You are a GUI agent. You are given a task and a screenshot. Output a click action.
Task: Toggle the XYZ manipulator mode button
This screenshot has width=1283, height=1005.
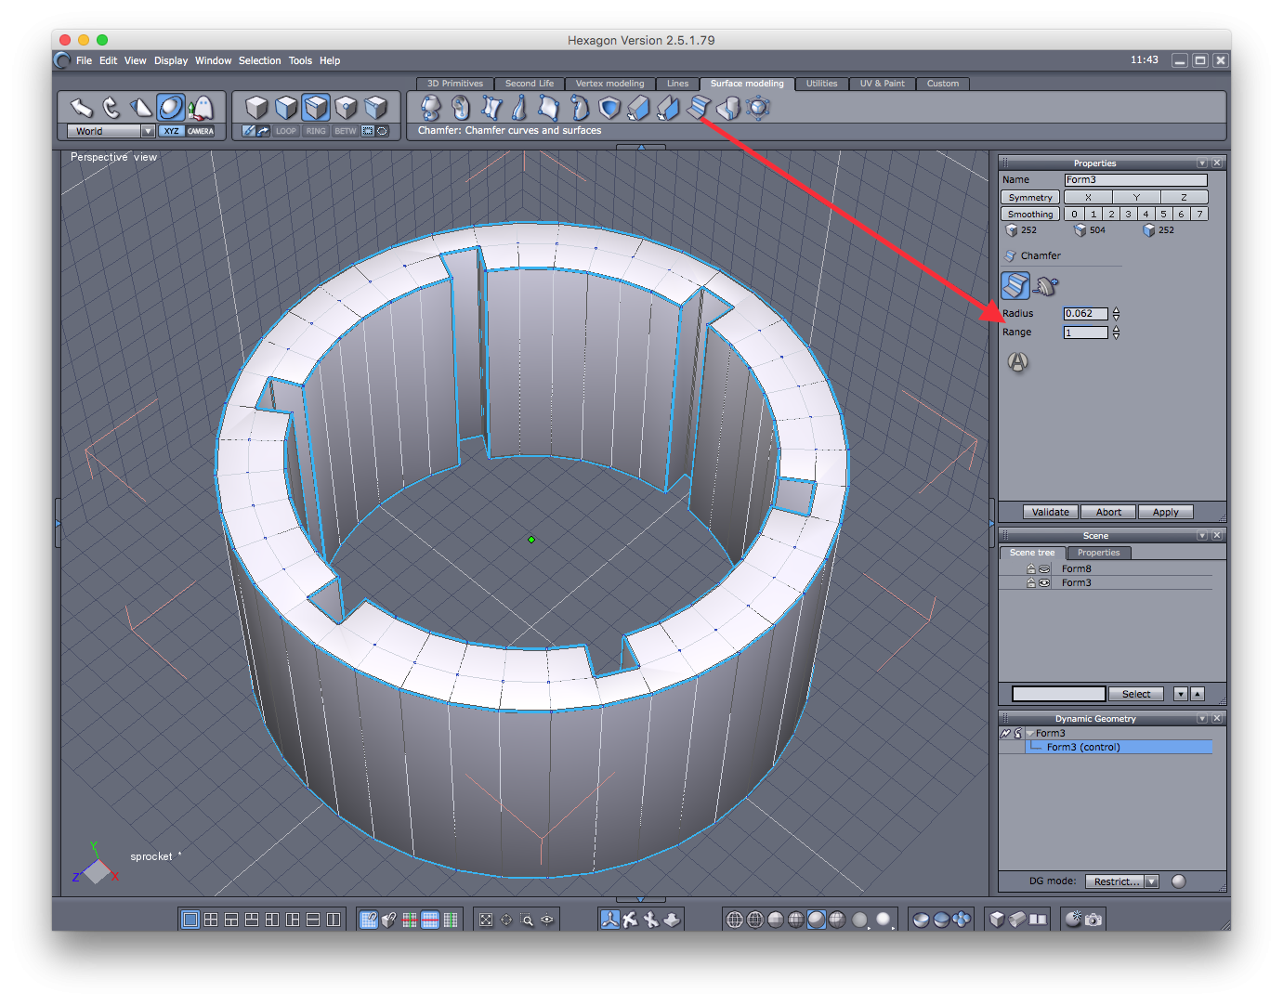171,131
